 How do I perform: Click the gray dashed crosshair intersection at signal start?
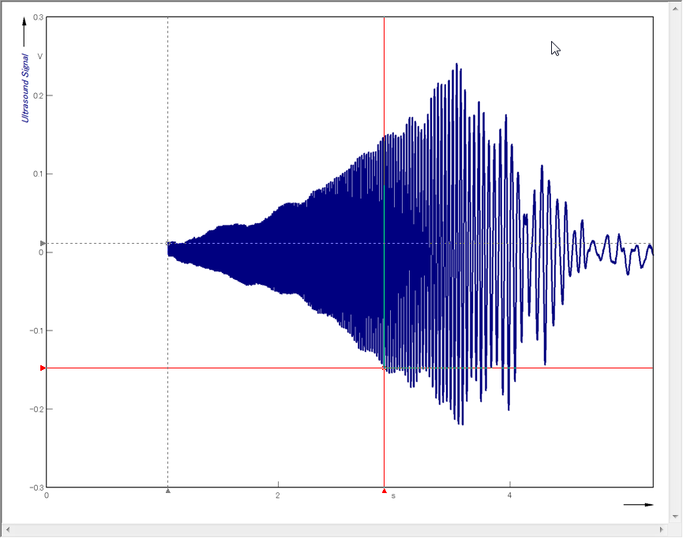tap(168, 243)
